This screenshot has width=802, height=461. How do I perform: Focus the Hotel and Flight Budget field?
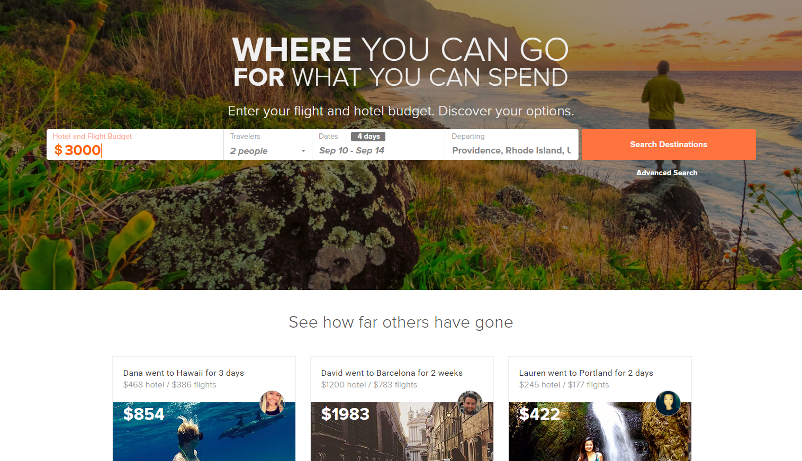pos(135,144)
